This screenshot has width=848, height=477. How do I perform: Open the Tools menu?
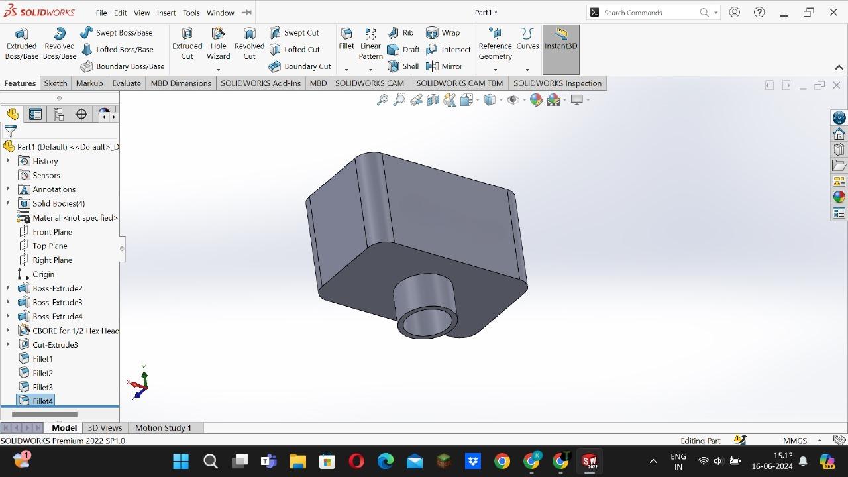(191, 13)
